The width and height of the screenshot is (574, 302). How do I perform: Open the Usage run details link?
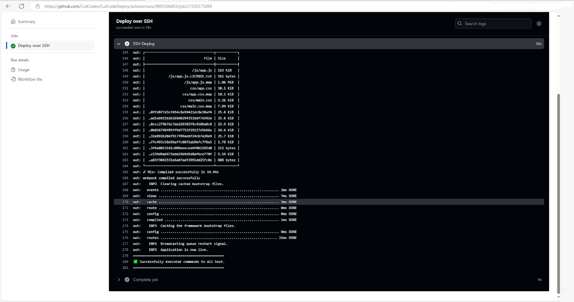tap(24, 70)
